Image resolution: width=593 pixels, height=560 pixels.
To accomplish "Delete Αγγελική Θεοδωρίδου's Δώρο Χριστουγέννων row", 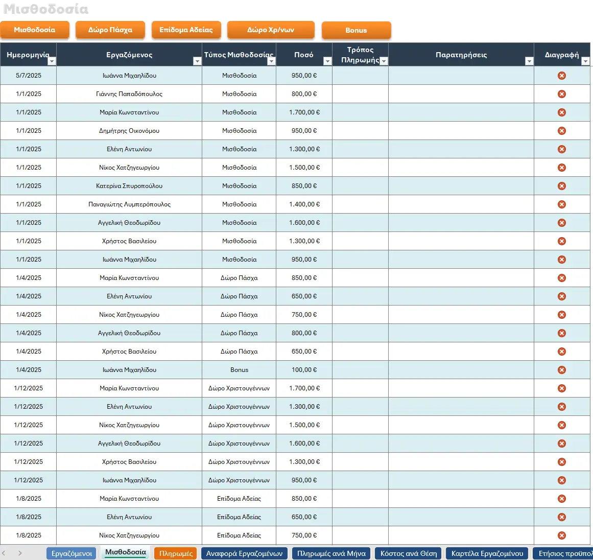I will (x=562, y=444).
